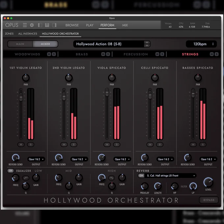
Task: Click the equalizer high Q knob
Action: 112,186
